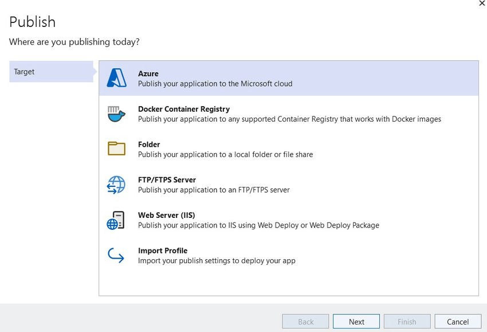Click the Import Profile arrow icon
The width and height of the screenshot is (487, 332).
coord(116,255)
